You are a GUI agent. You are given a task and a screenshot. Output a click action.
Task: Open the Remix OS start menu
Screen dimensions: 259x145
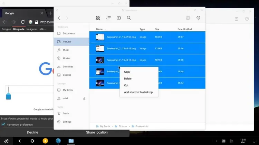point(7,141)
